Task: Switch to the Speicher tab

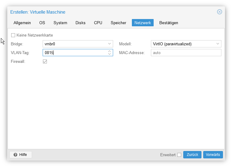Action: (x=118, y=23)
